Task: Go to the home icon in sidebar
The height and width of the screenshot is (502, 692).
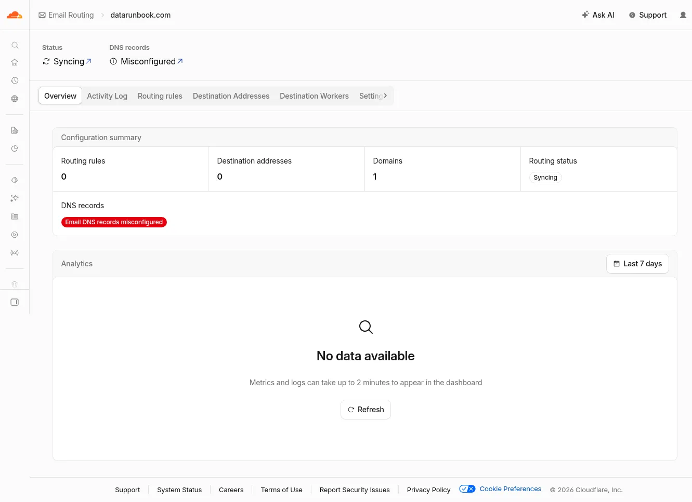Action: pos(15,62)
